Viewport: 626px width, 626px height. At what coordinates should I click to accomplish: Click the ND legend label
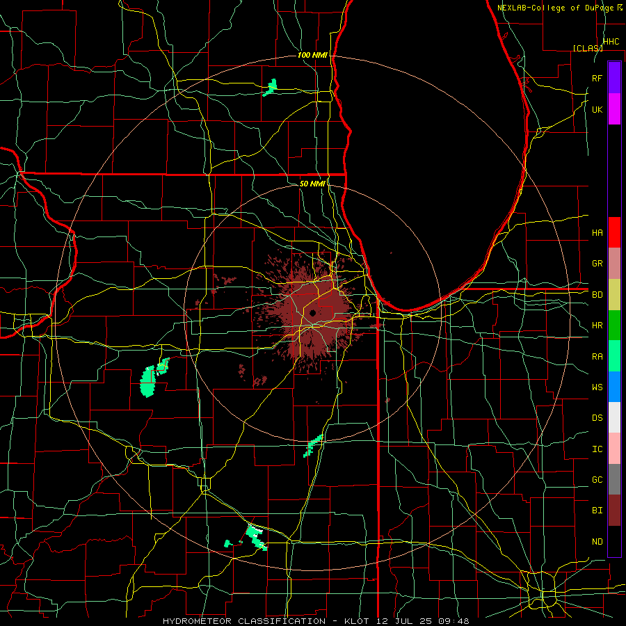coord(597,542)
